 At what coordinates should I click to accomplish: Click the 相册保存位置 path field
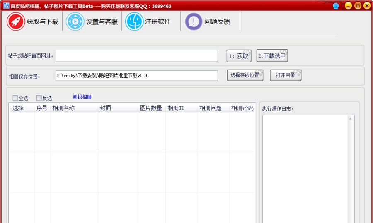click(x=137, y=76)
